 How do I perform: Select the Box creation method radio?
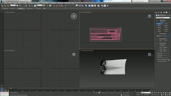164,41
